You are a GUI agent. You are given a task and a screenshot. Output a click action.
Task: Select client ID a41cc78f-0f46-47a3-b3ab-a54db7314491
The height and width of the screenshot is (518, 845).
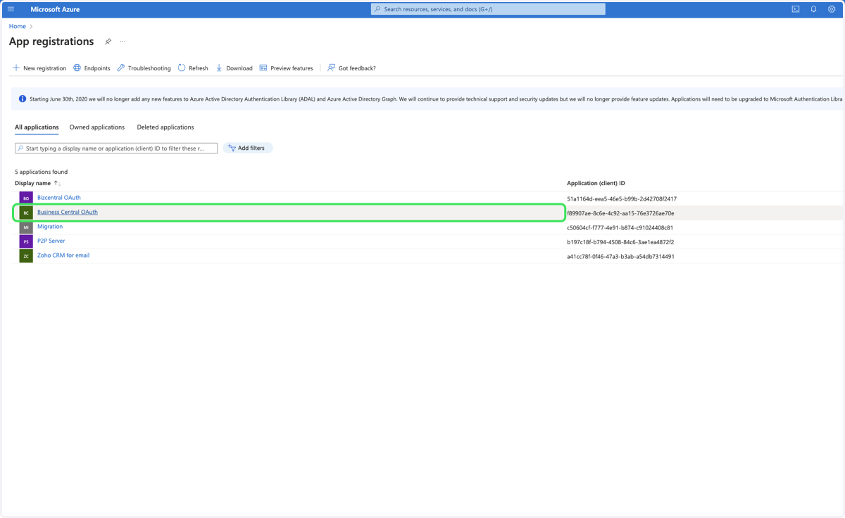[620, 257]
